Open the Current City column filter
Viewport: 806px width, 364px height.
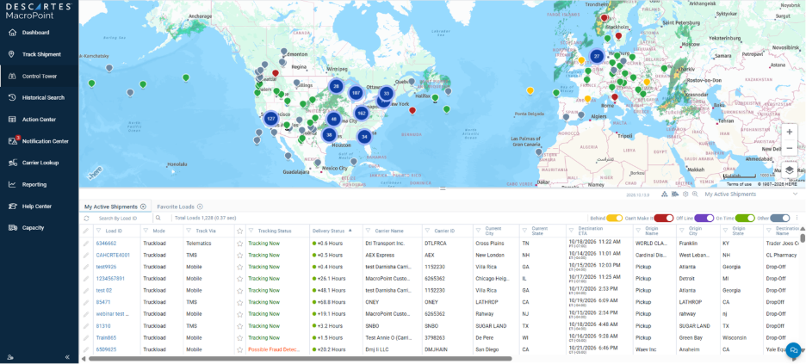478,231
